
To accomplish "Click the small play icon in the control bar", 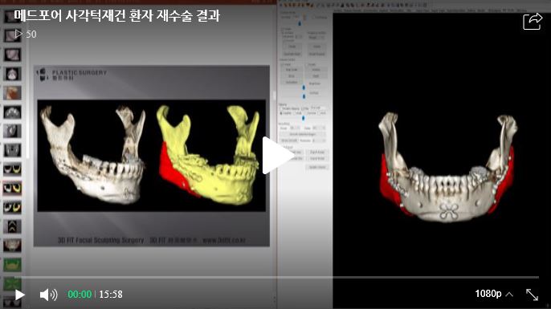I will pyautogui.click(x=19, y=295).
